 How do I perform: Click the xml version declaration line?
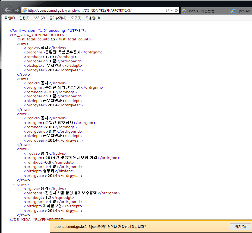pyautogui.click(x=48, y=30)
